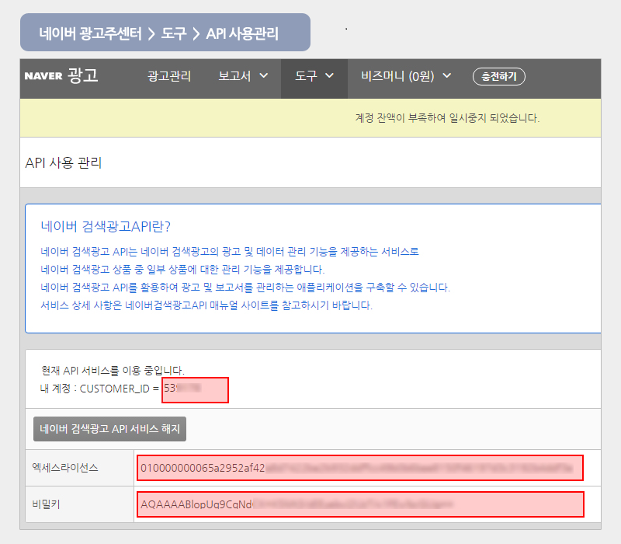This screenshot has height=544, width=621.
Task: Select the 엑세스라이선스 key value field
Action: 360,468
